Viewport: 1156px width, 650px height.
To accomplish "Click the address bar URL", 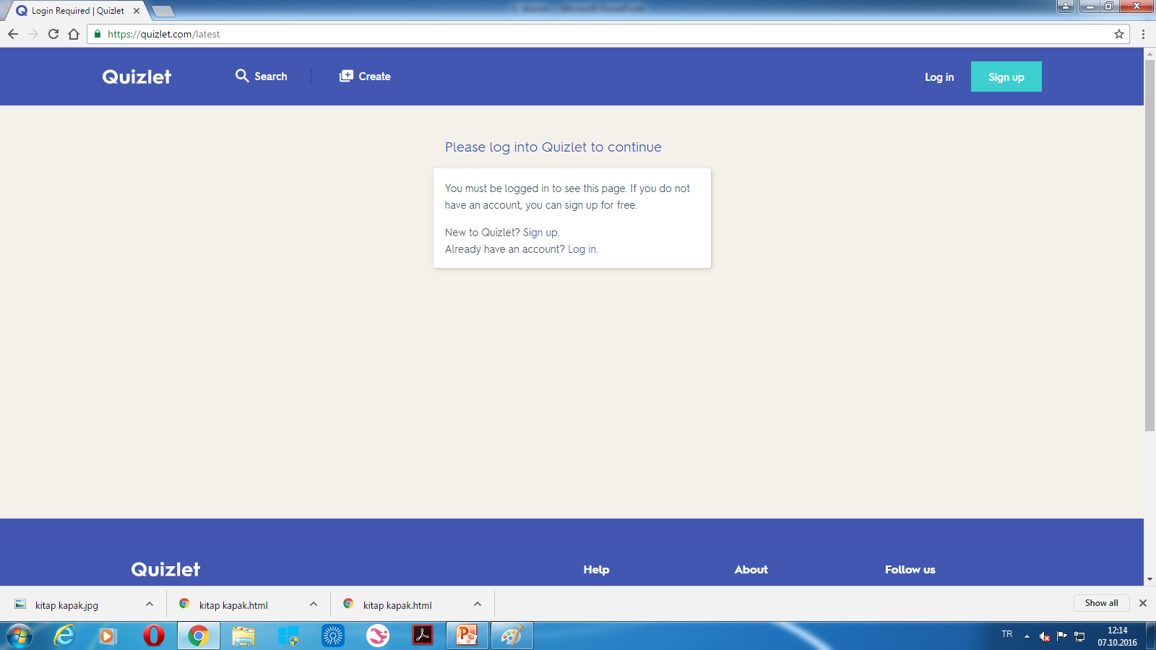I will coord(163,34).
